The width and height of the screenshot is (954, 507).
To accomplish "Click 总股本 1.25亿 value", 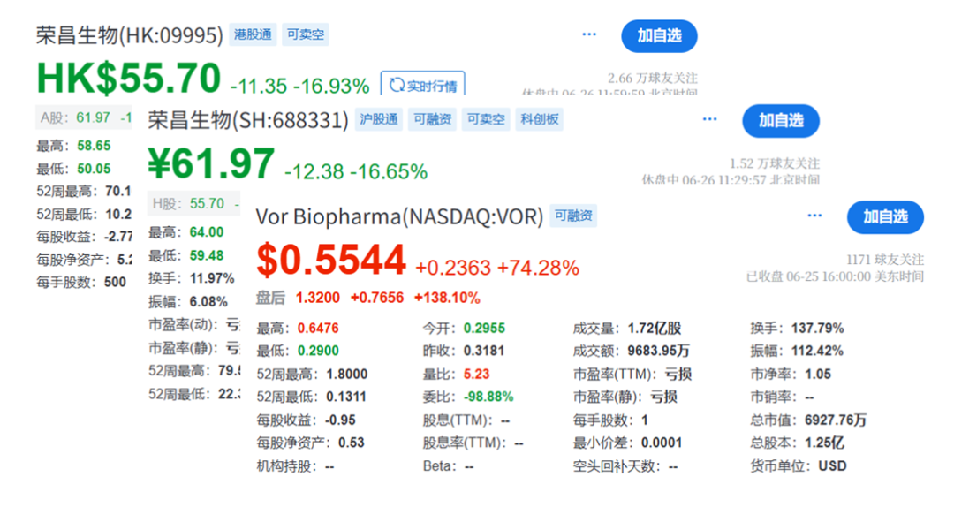I will click(x=824, y=443).
